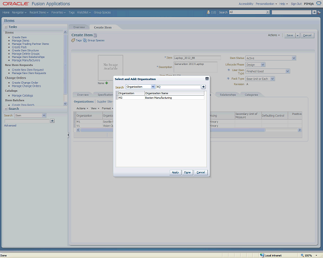Click the notification bell icon with count 15

(208, 12)
